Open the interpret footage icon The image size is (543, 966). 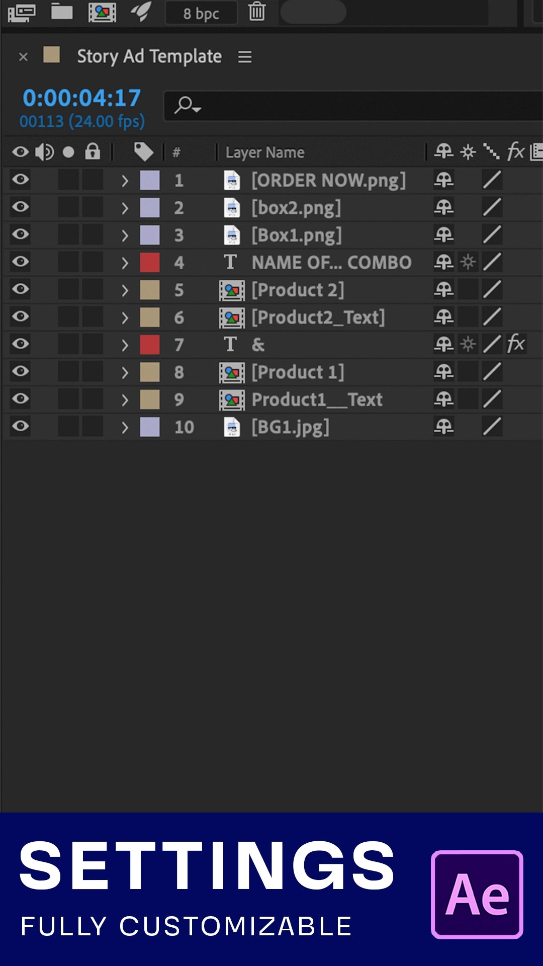coord(21,12)
